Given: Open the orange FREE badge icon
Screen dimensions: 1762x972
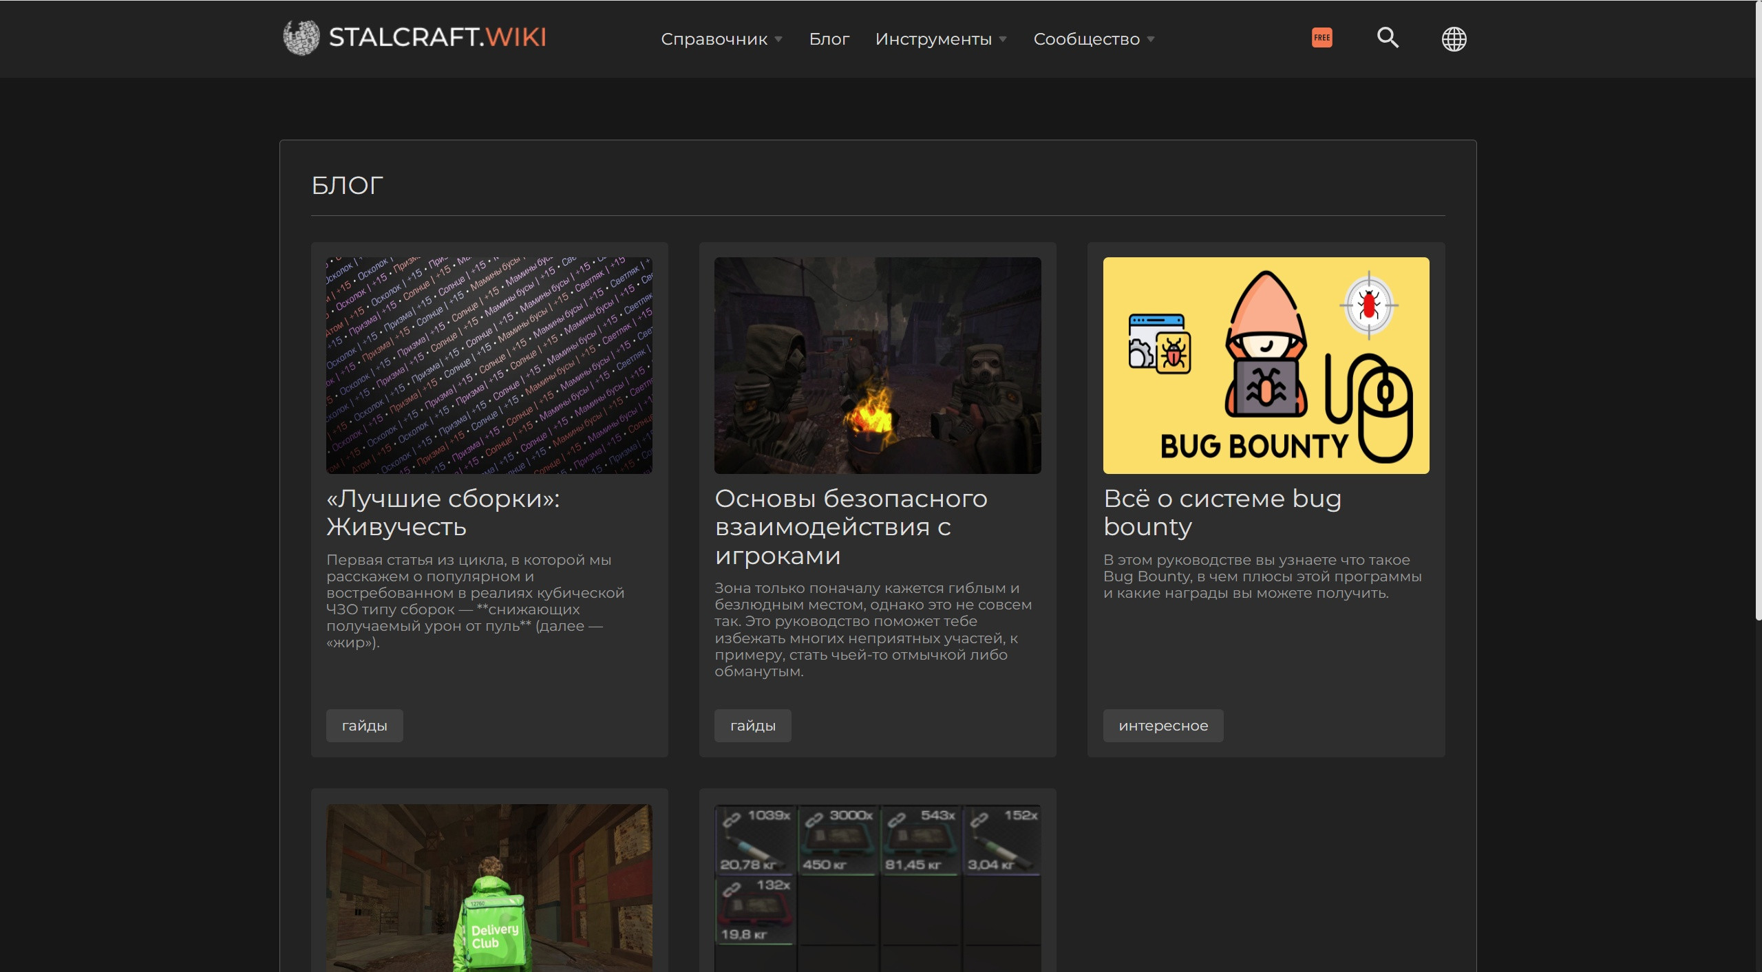Looking at the screenshot, I should point(1321,38).
